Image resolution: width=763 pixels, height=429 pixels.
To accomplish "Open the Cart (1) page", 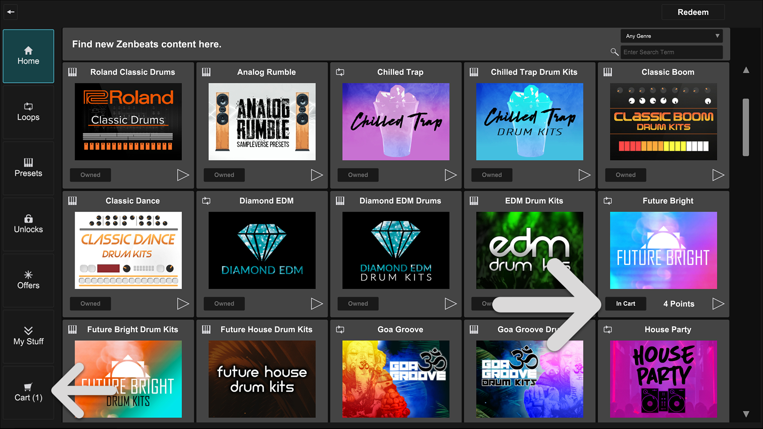I will (x=28, y=392).
